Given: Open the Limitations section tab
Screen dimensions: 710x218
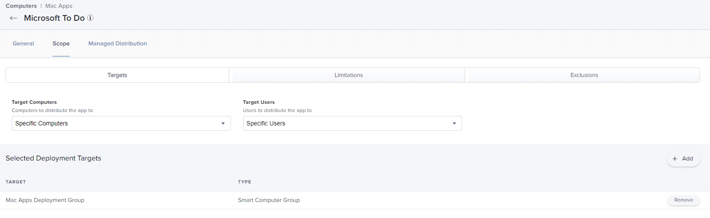Looking at the screenshot, I should tap(348, 75).
